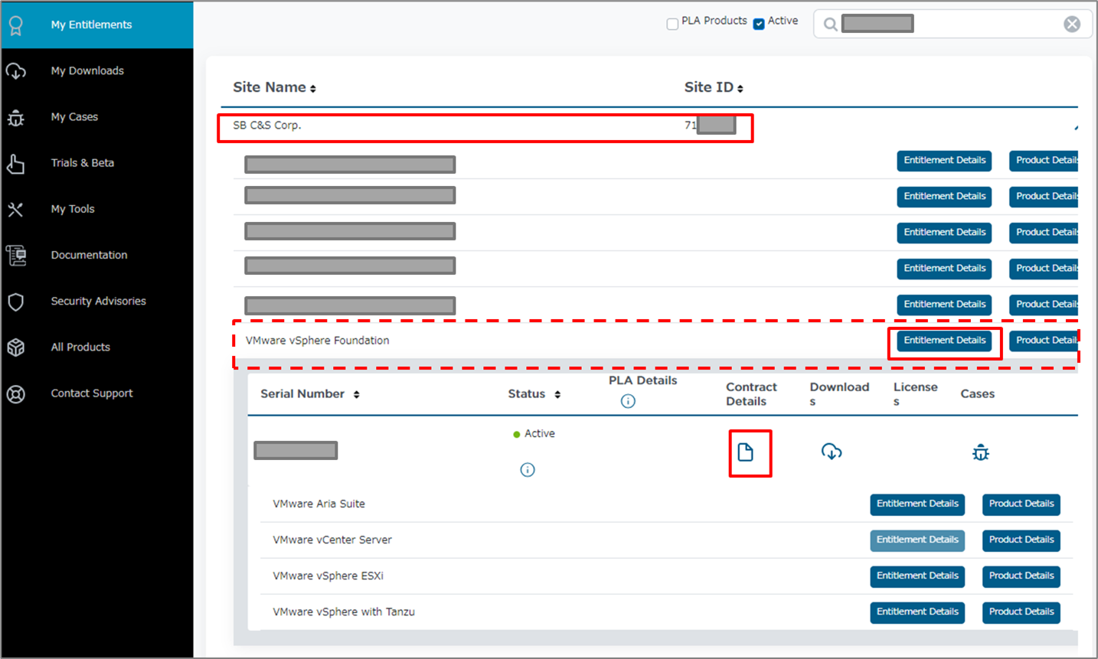
Task: Open the Cases bug icon in serial row
Action: [981, 452]
